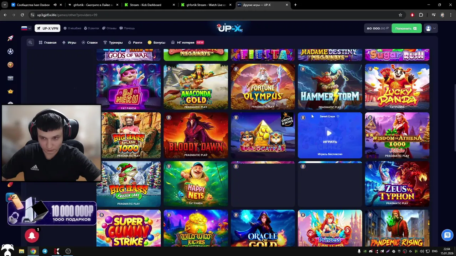
Task: Bookmark this page with the star icon
Action: (400, 15)
